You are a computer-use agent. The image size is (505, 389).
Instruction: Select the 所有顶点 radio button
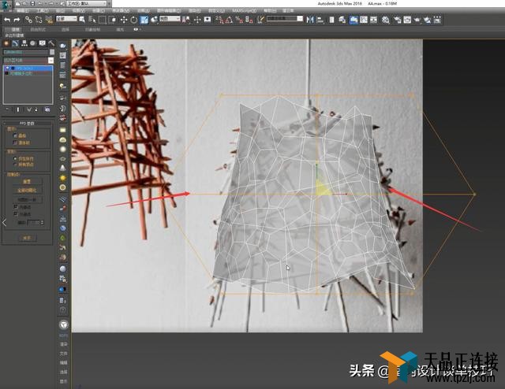point(15,165)
